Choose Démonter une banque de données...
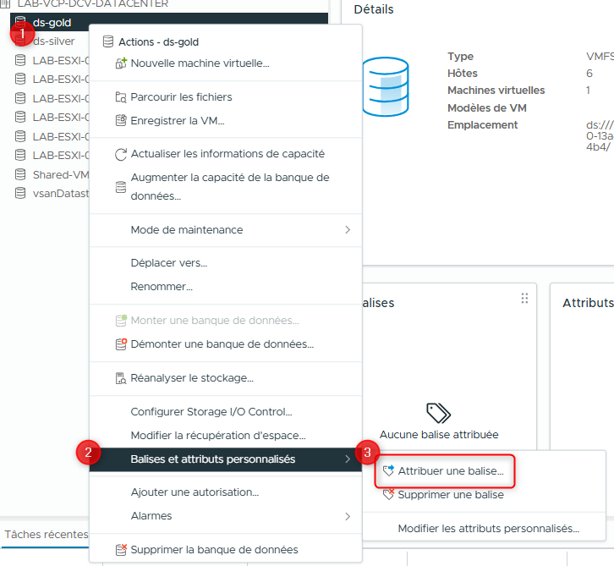This screenshot has width=614, height=566. tap(222, 343)
